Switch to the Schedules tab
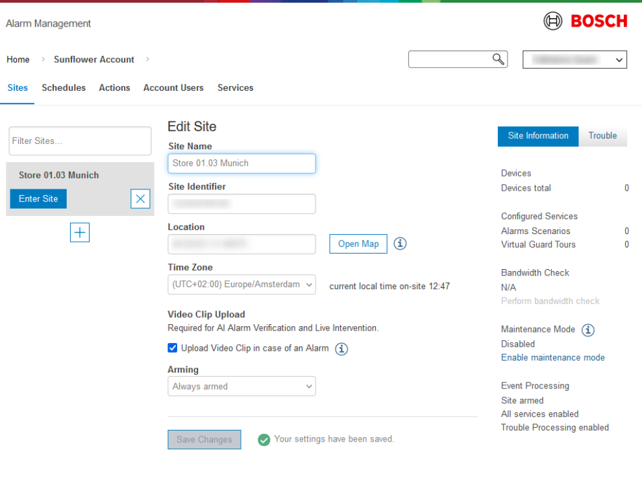This screenshot has width=642, height=485. pyautogui.click(x=64, y=88)
